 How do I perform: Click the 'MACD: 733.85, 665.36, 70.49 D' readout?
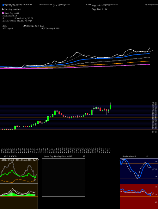[17, 21]
